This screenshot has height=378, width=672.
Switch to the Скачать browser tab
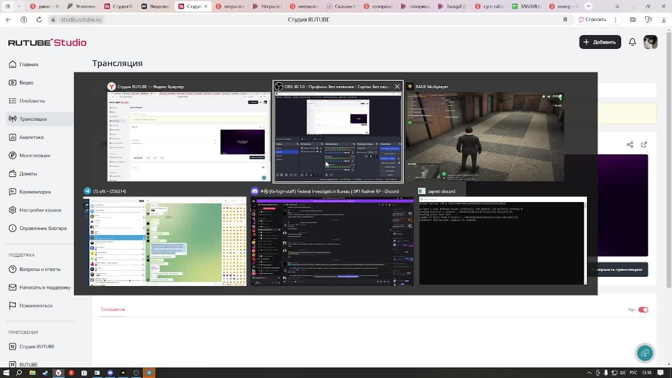pos(341,6)
